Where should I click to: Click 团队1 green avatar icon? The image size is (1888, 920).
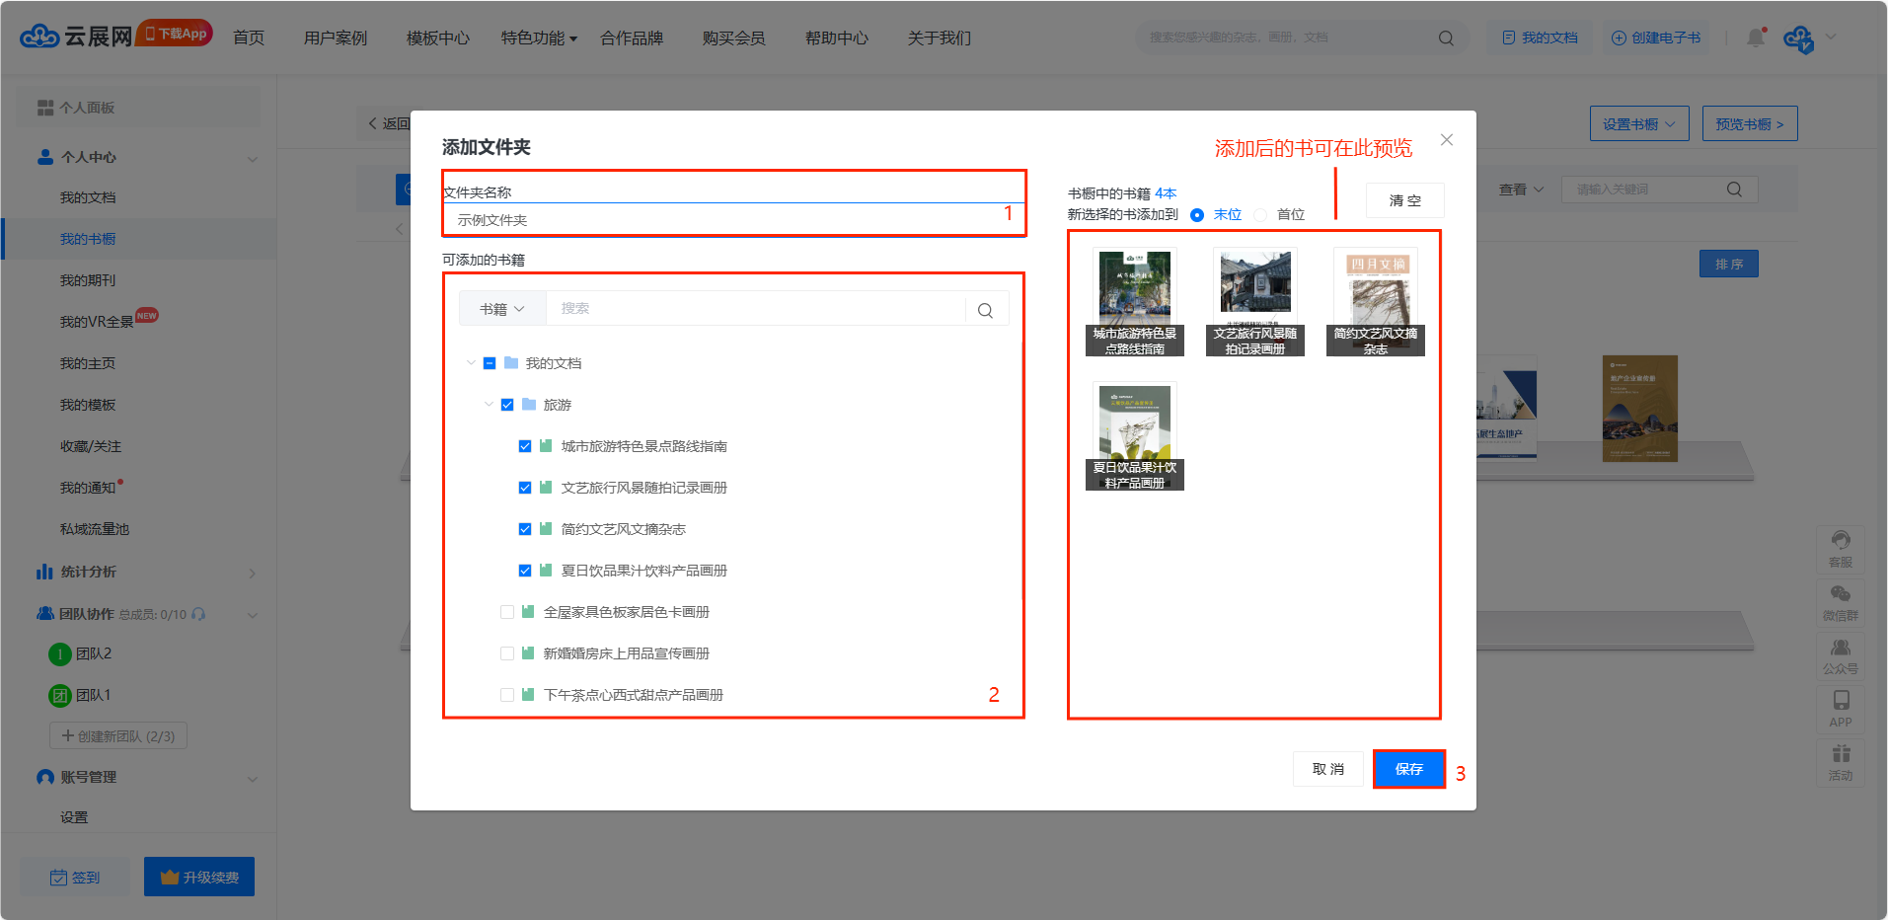tap(60, 695)
